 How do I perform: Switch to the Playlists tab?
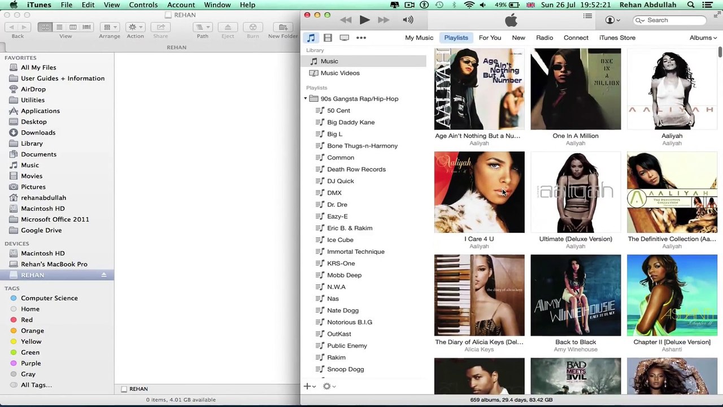click(x=456, y=38)
